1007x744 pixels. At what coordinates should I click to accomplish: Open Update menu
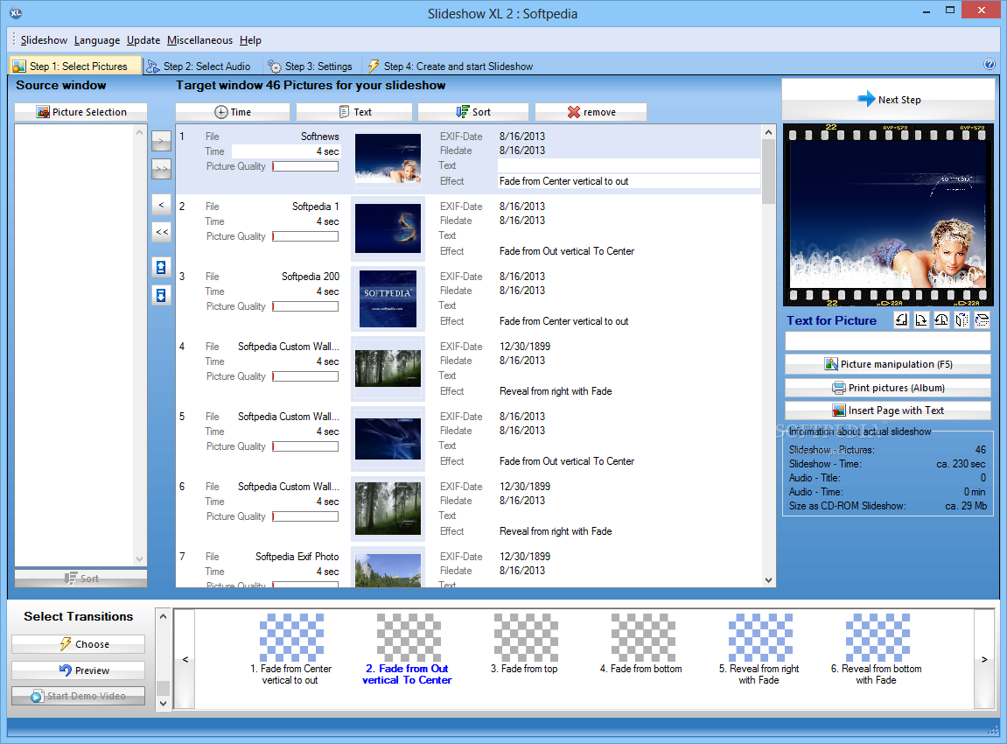(x=143, y=40)
